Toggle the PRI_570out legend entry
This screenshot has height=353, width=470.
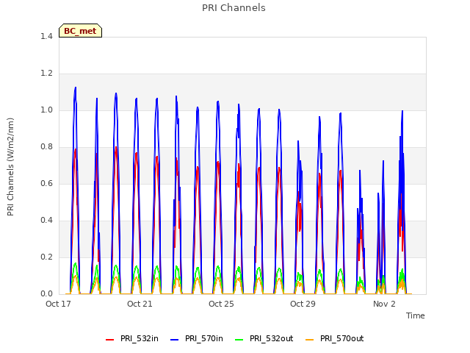pos(335,338)
